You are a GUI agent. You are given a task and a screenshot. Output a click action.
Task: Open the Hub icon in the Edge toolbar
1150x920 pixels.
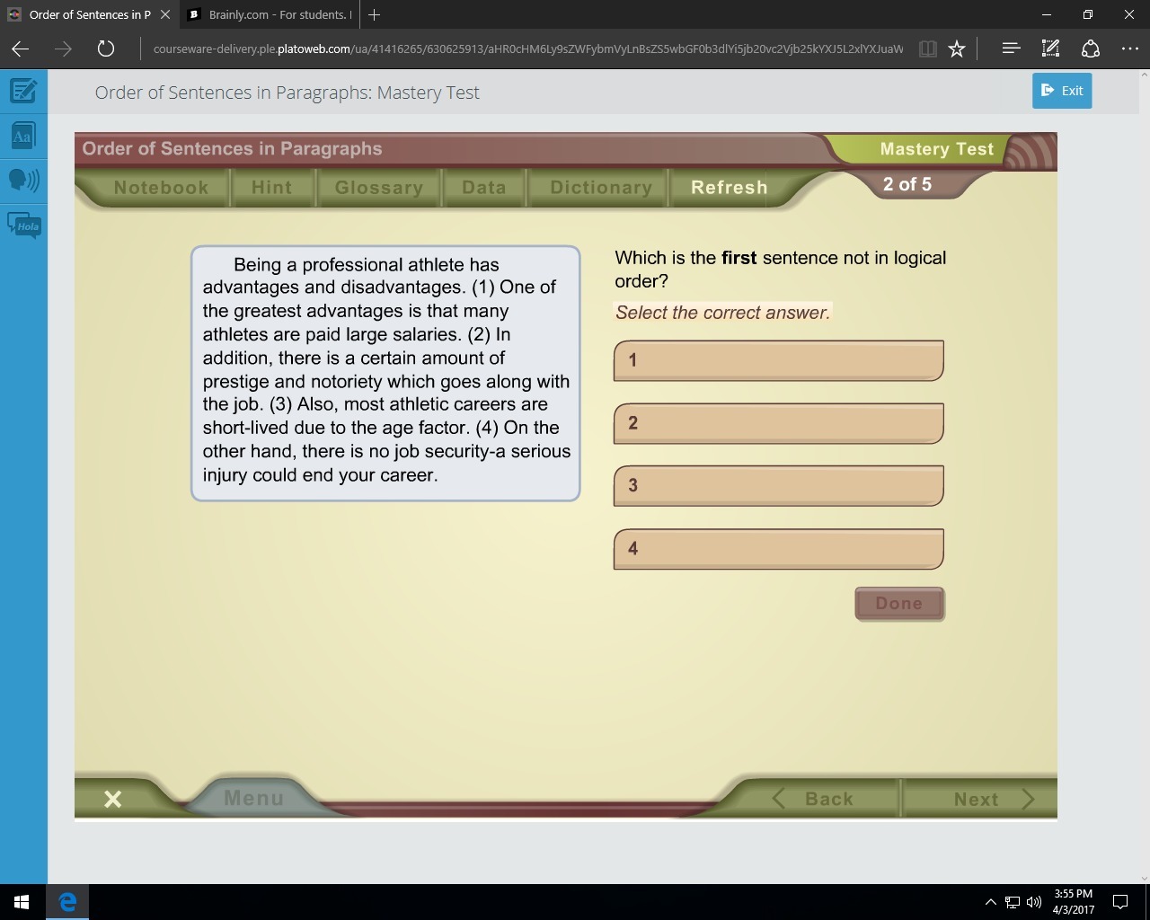1011,49
